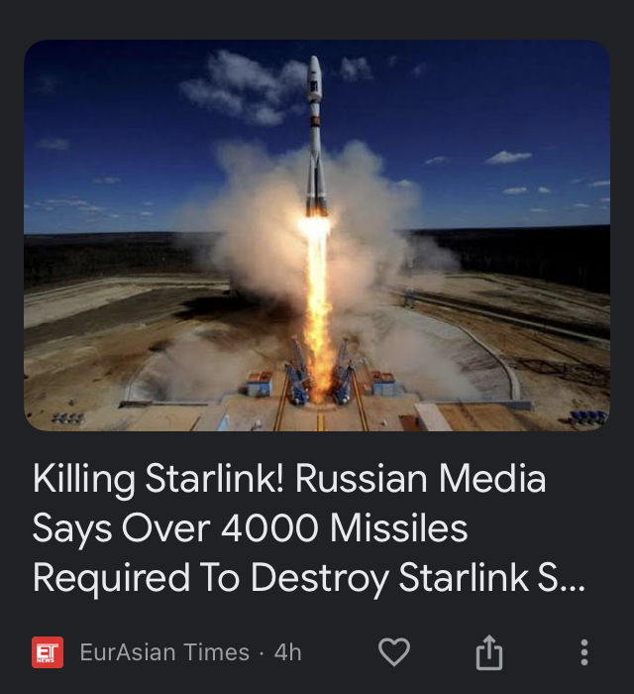Click the rocket nose cone in the photo
This screenshot has width=634, height=694.
pos(315,68)
